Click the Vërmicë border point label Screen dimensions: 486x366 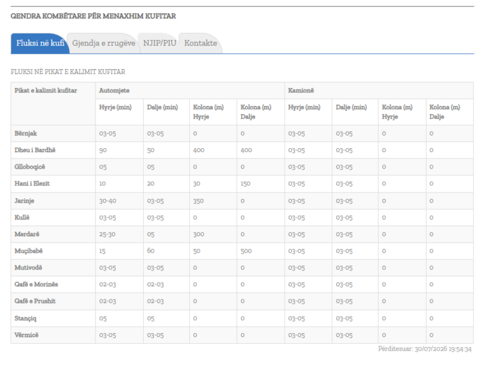[27, 335]
